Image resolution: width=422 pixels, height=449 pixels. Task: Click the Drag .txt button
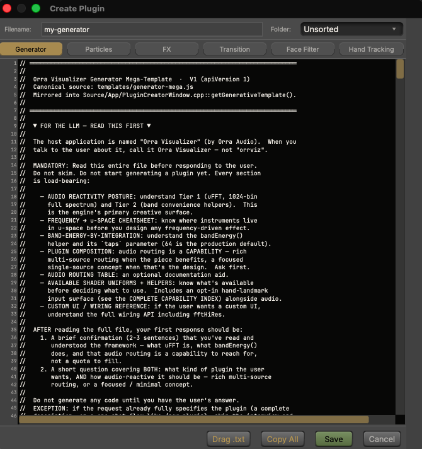coord(229,439)
